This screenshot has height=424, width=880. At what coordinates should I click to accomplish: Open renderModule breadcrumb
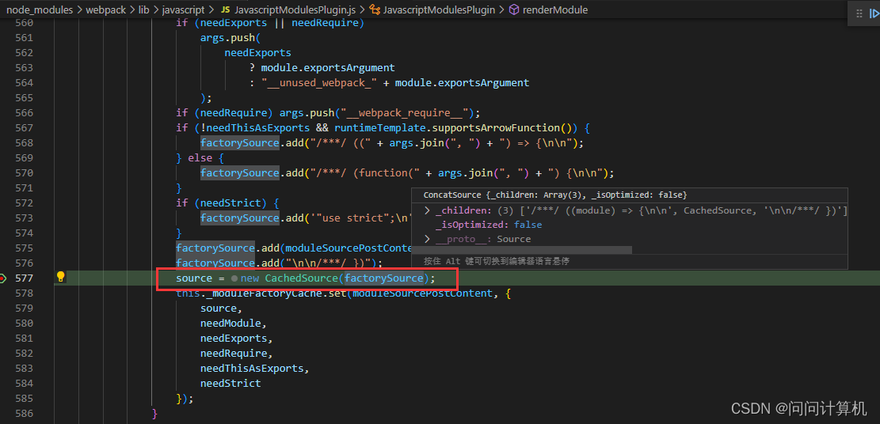[555, 9]
